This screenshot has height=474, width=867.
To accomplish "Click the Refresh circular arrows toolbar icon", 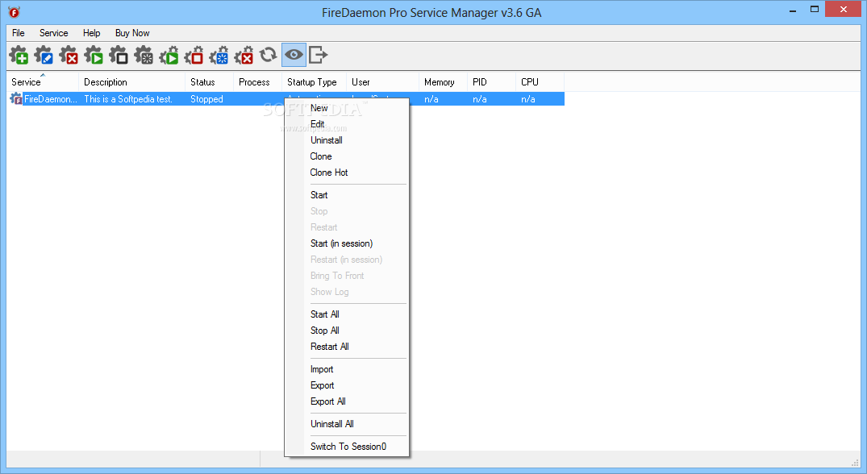I will (269, 54).
